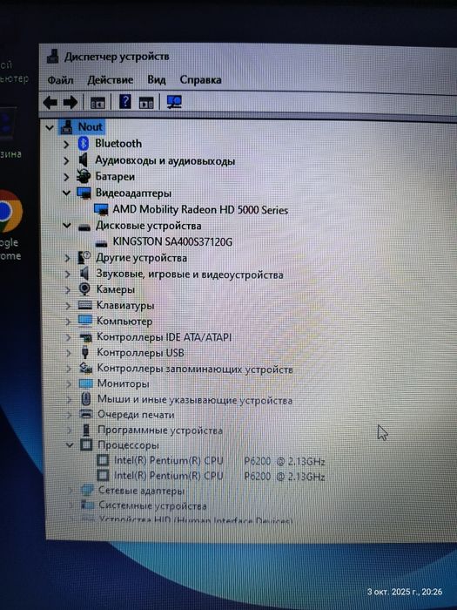Open the Файл menu
The height and width of the screenshot is (610, 457).
(60, 80)
